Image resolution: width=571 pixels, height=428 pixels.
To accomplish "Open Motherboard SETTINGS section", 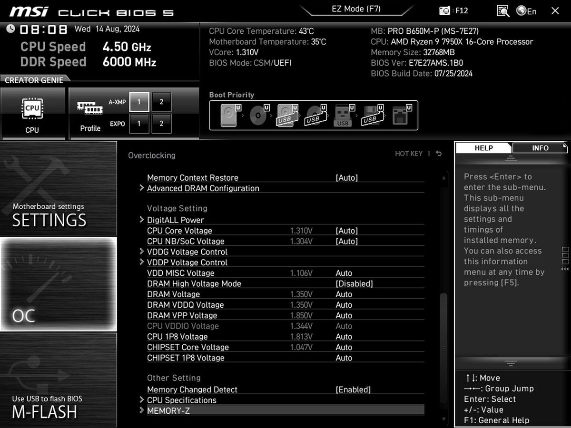I will (58, 188).
